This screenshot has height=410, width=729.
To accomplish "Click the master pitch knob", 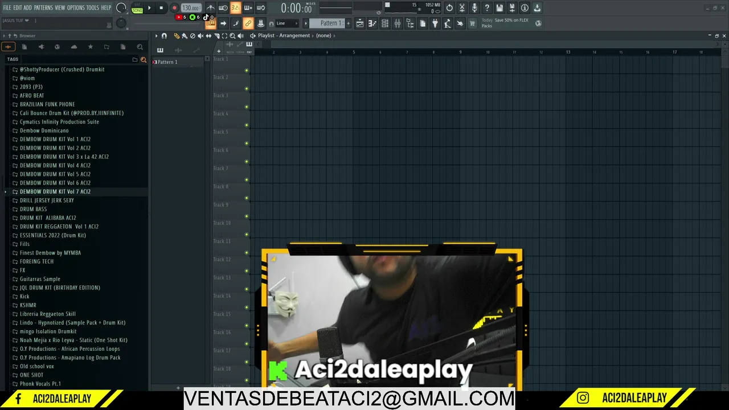I will tap(121, 23).
